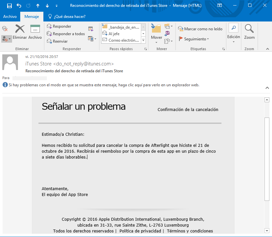This screenshot has width=272, height=237.
Task: Delete the message with Eliminar button
Action: pos(20,32)
